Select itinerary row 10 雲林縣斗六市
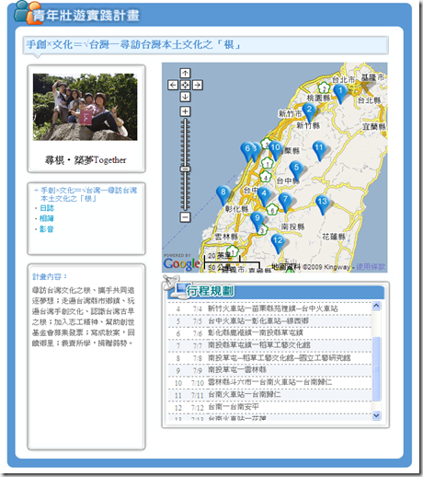This screenshot has width=423, height=477. 269,383
